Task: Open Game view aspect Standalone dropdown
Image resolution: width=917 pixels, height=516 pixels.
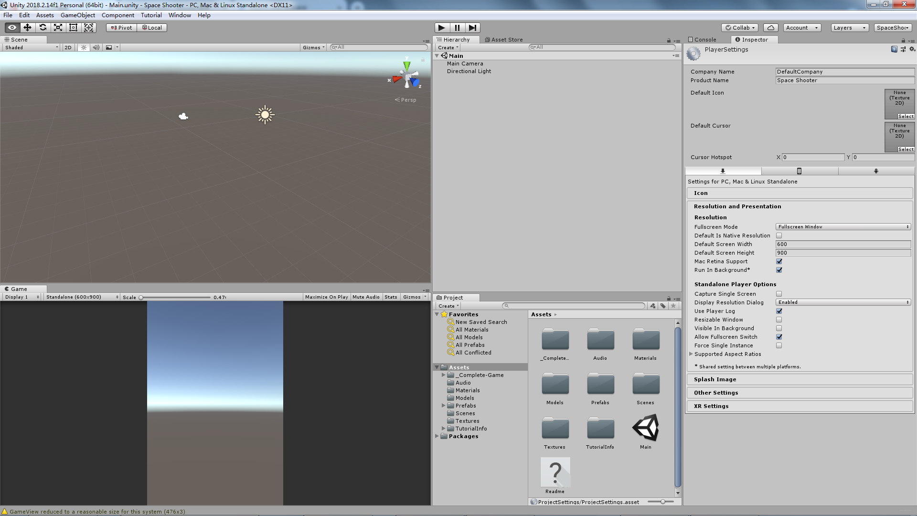Action: (82, 297)
